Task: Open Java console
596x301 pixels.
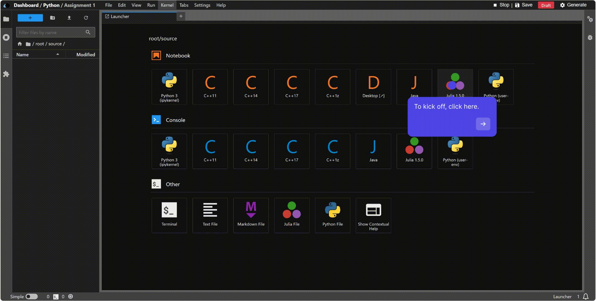Action: click(x=373, y=151)
